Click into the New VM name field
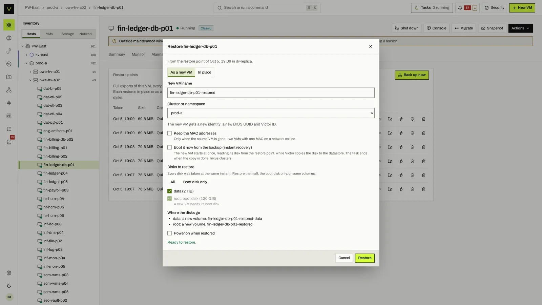 [x=271, y=93]
